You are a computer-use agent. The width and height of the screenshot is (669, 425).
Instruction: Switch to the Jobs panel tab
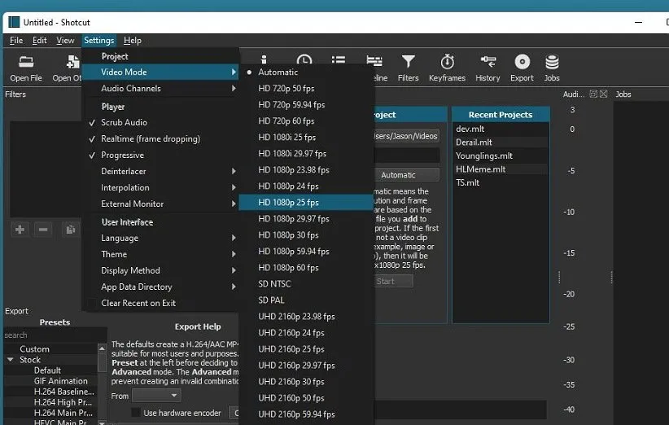(623, 94)
